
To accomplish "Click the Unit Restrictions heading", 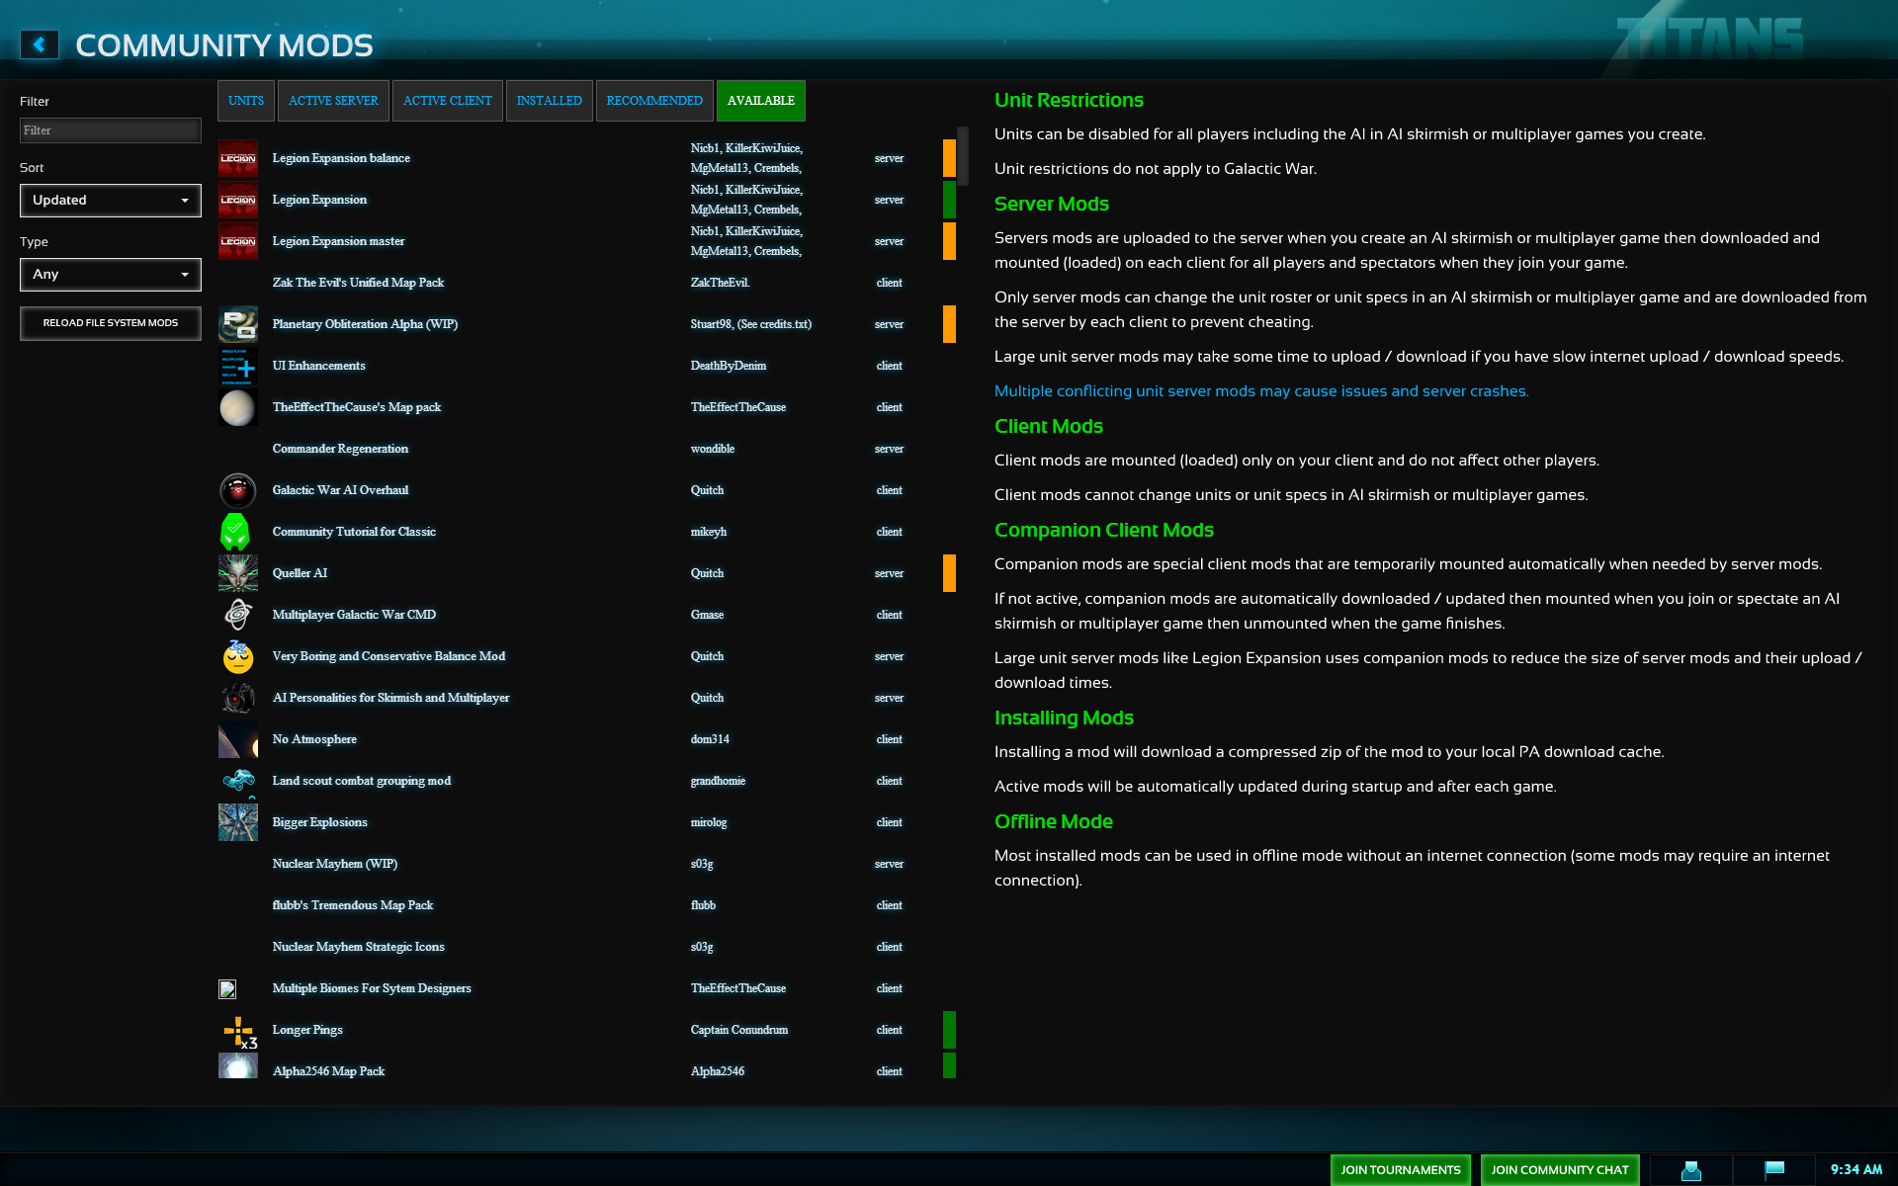I will (x=1069, y=100).
